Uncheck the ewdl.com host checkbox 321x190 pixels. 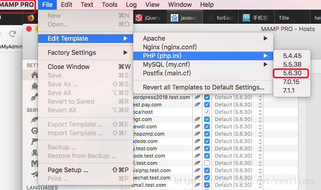(x=207, y=127)
